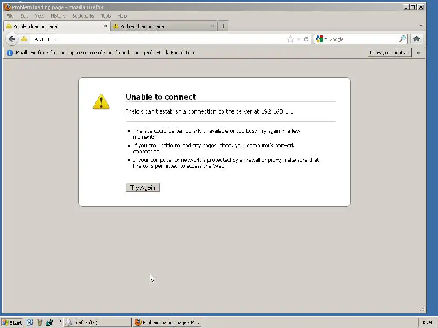Go to the home page icon

pyautogui.click(x=417, y=39)
